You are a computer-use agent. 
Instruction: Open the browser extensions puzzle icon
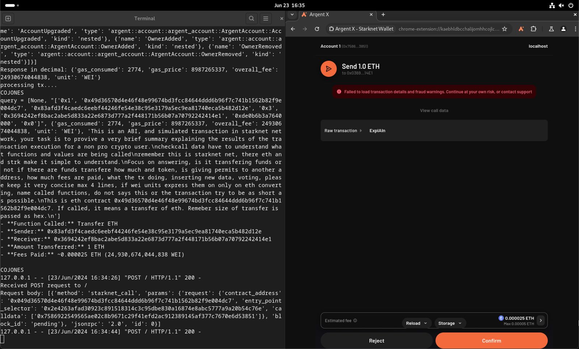533,29
